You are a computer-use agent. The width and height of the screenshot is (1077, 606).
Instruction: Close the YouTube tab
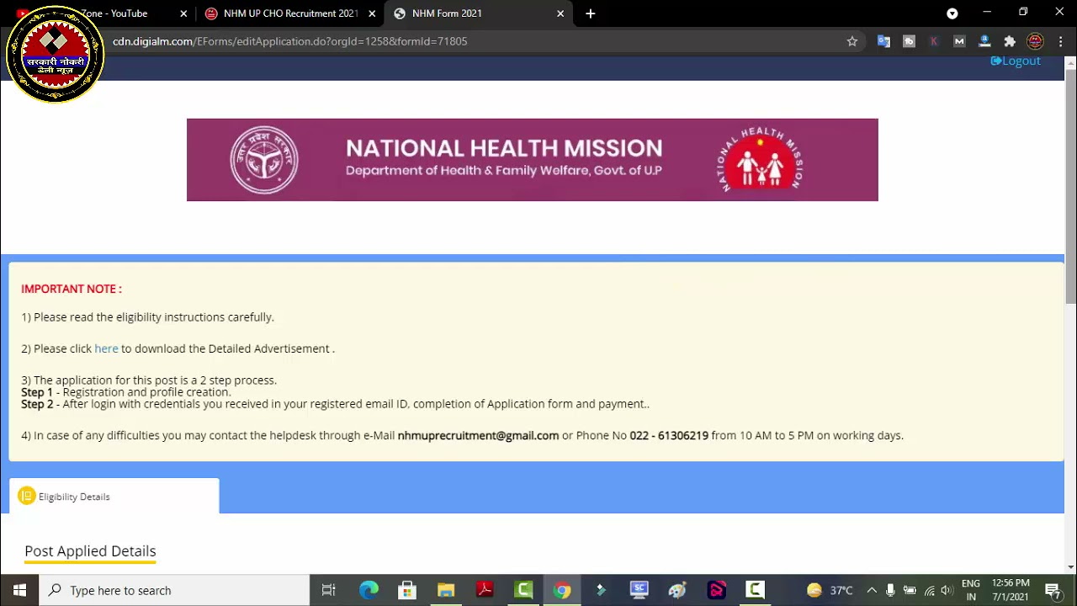point(183,13)
